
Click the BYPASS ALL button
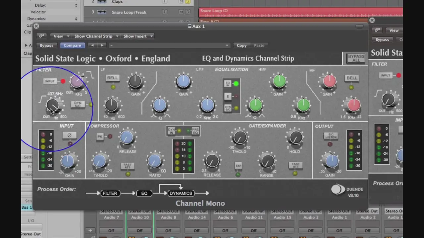point(356,58)
